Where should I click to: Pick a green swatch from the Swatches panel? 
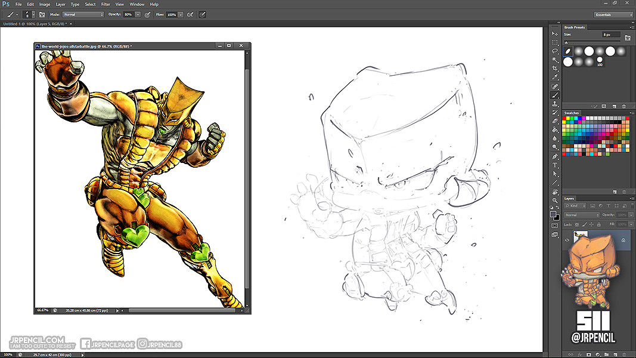click(x=572, y=118)
